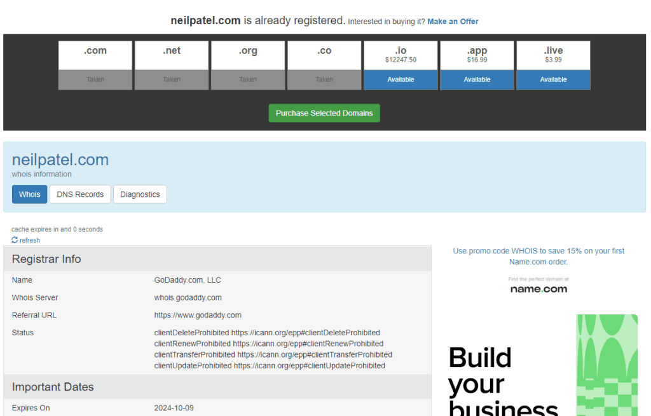Image resolution: width=651 pixels, height=416 pixels.
Task: Click the name.com logo
Action: click(x=538, y=289)
